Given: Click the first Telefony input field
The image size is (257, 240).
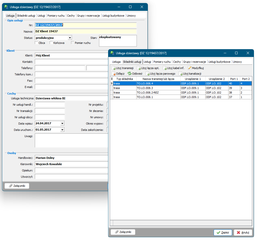Looking at the screenshot, I should [x=60, y=68].
